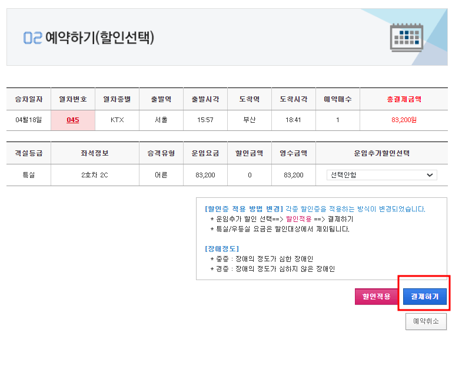The image size is (462, 367).
Task: Select the 83,200원 total payment amount
Action: pos(404,120)
